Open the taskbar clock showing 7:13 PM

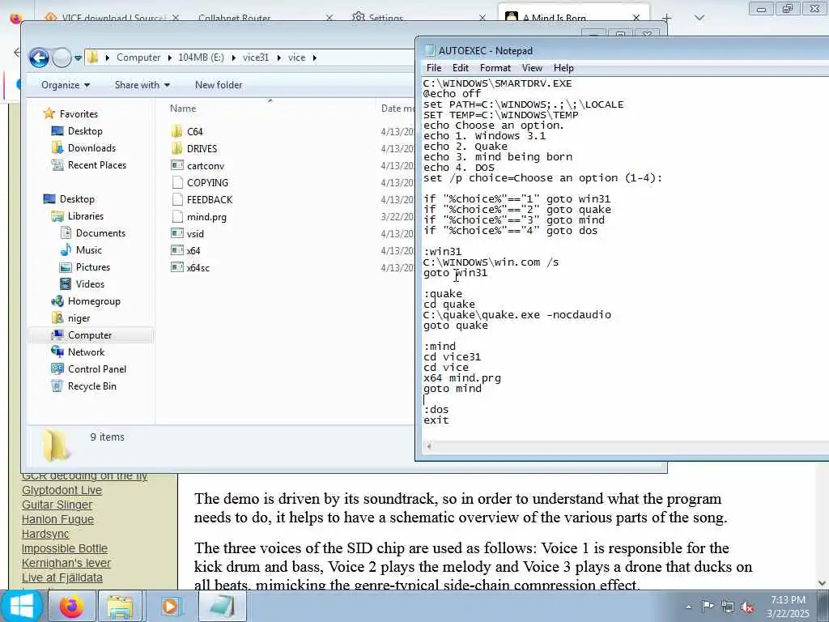click(x=788, y=607)
